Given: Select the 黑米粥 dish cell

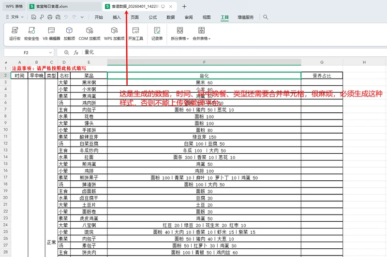Looking at the screenshot, I should [89, 82].
